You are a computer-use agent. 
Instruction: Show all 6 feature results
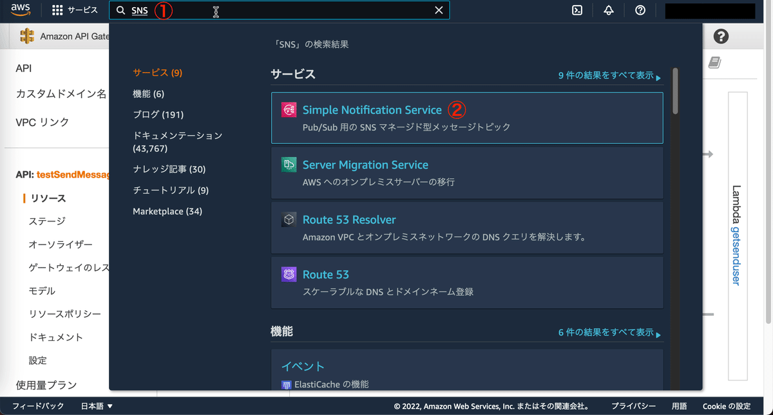tap(609, 333)
